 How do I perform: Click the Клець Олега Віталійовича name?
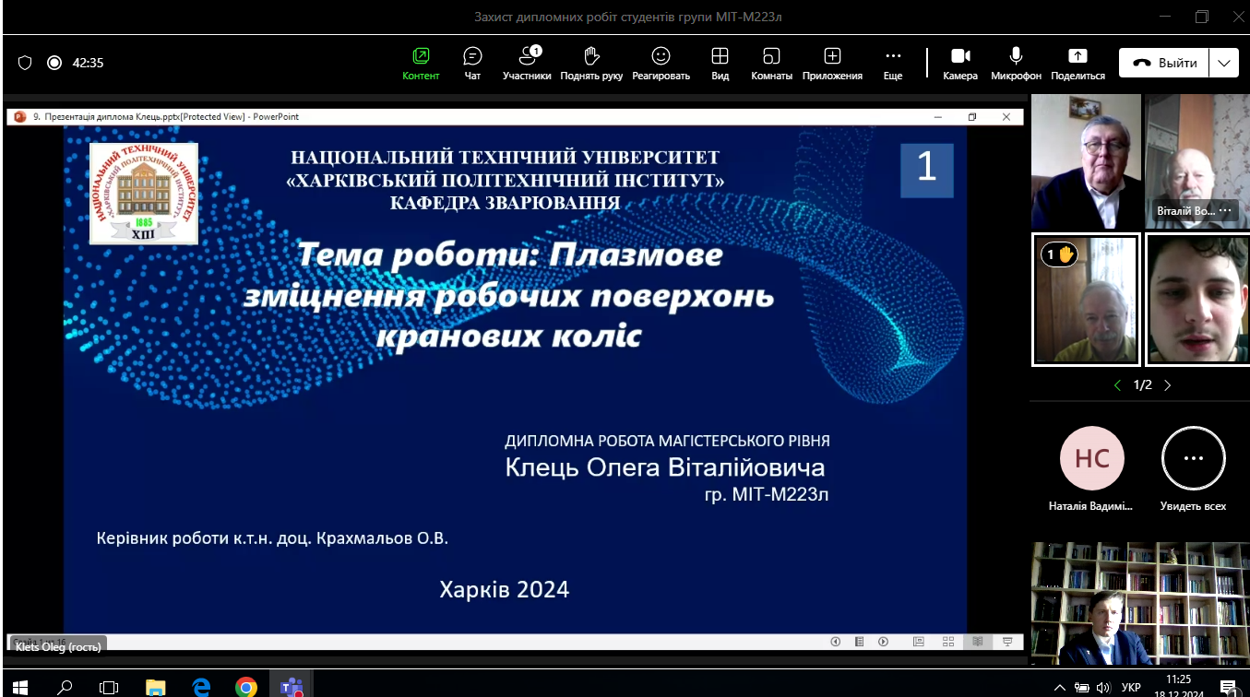click(x=664, y=467)
